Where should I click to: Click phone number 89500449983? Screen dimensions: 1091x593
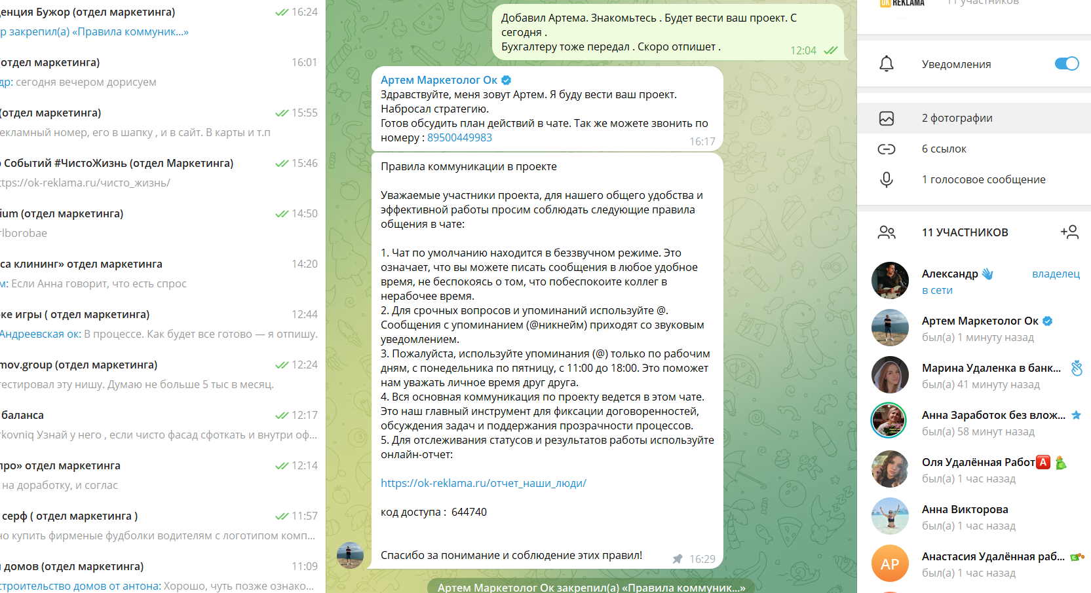(x=459, y=137)
